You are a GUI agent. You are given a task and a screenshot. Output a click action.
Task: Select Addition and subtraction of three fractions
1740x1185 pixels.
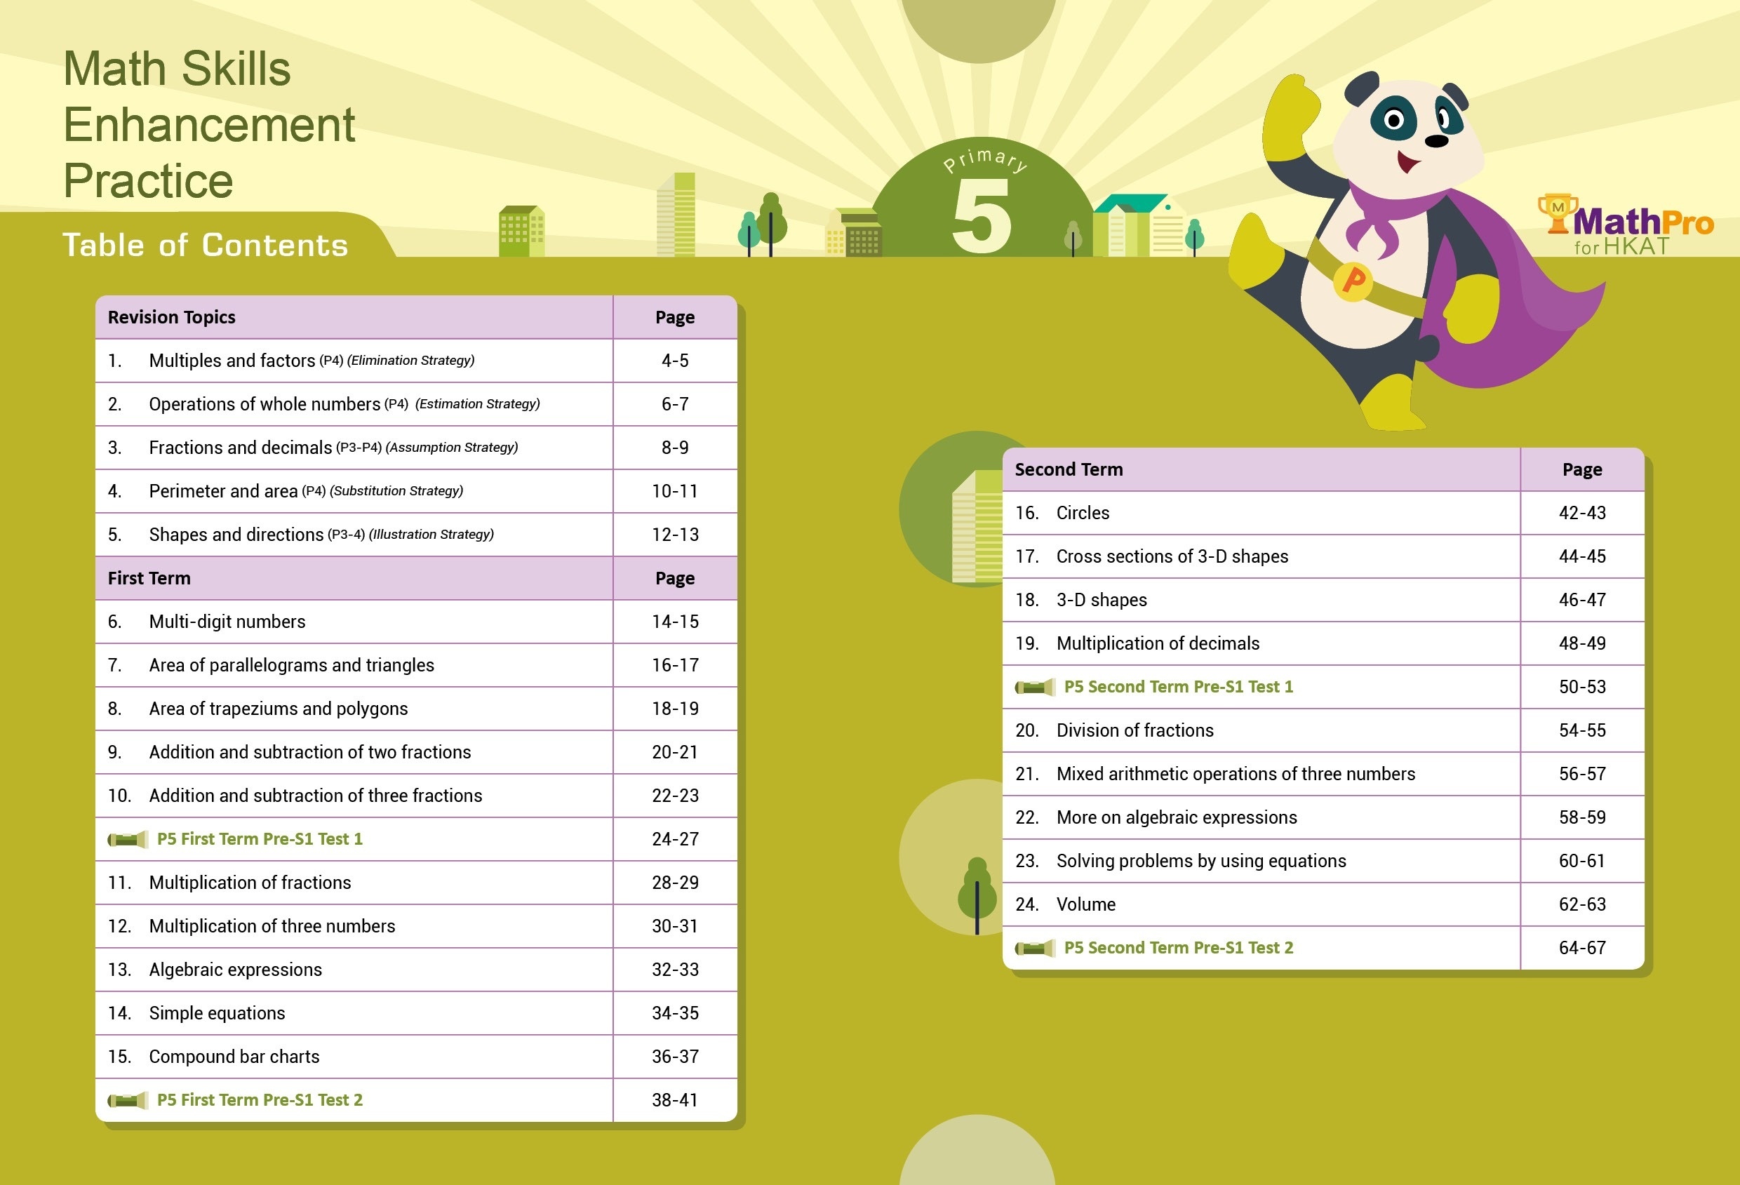[x=316, y=796]
